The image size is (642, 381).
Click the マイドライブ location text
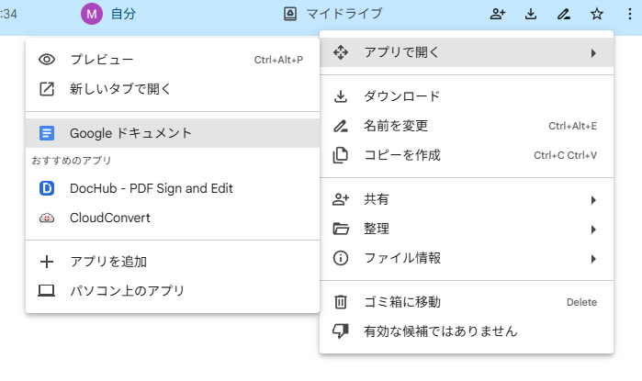click(x=344, y=14)
